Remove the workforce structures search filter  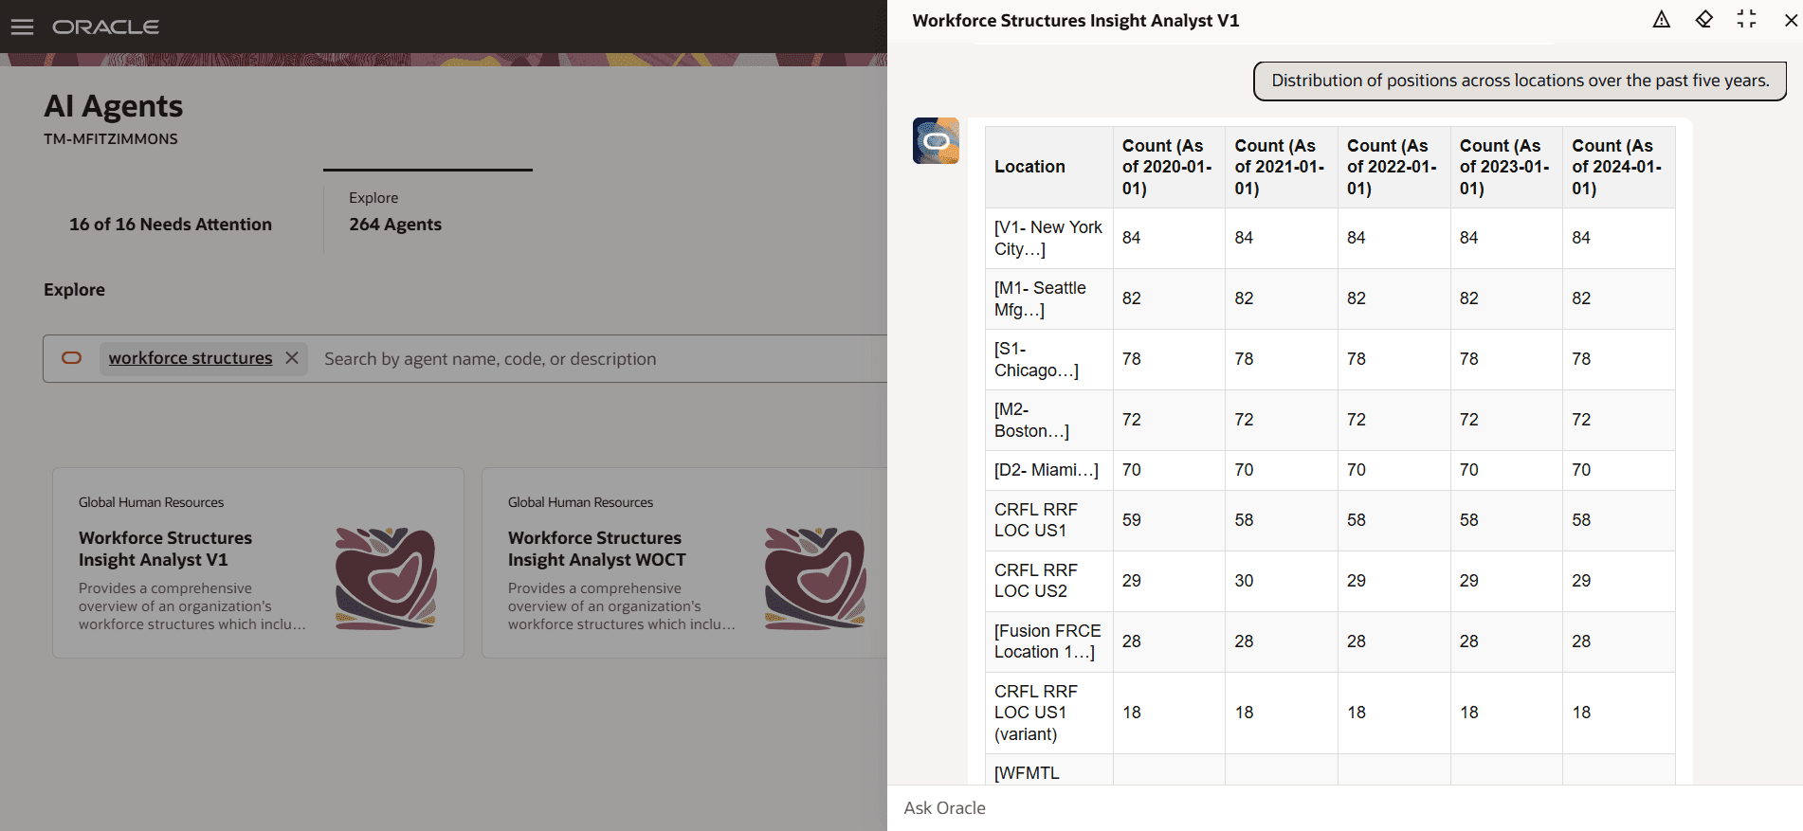[292, 358]
